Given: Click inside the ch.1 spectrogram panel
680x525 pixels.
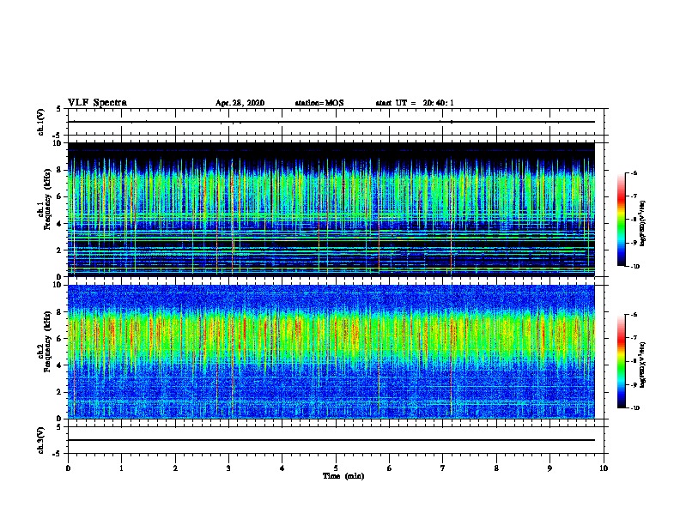Looking at the screenshot, I should click(331, 209).
